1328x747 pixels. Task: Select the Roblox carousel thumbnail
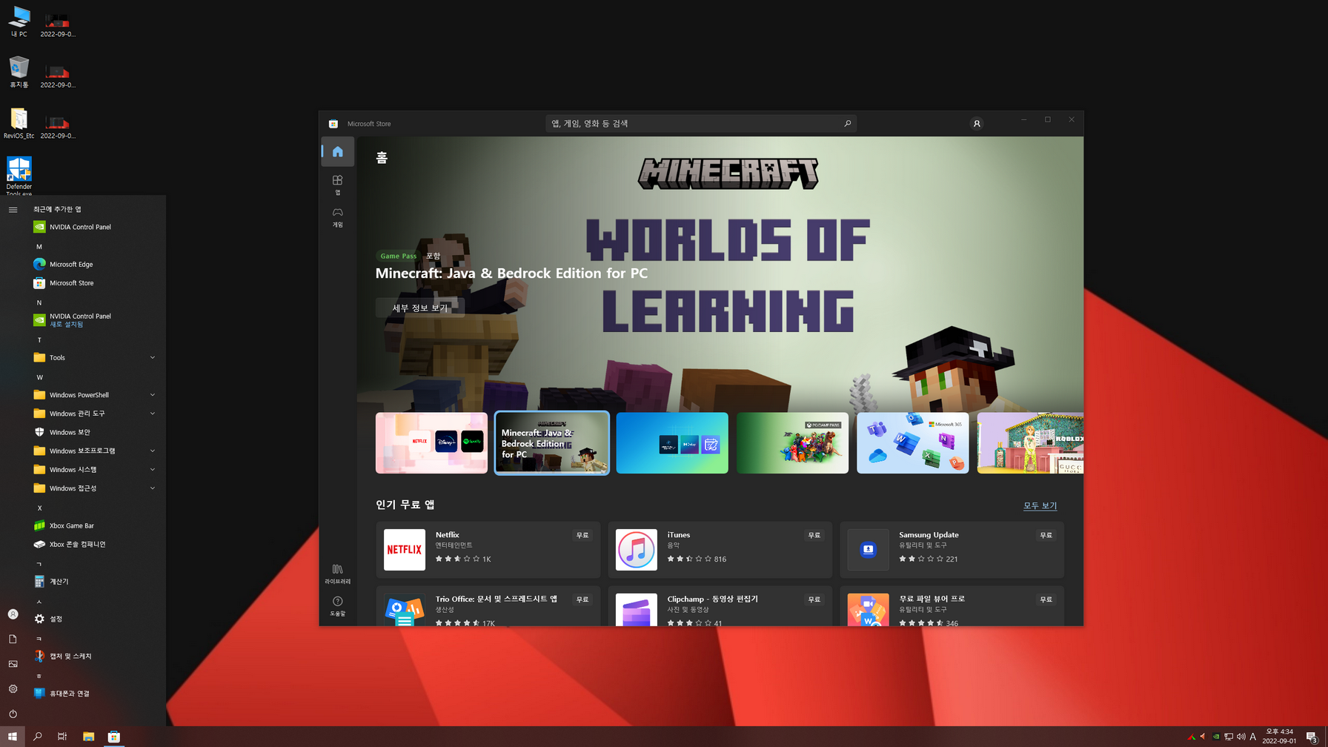(x=1030, y=443)
